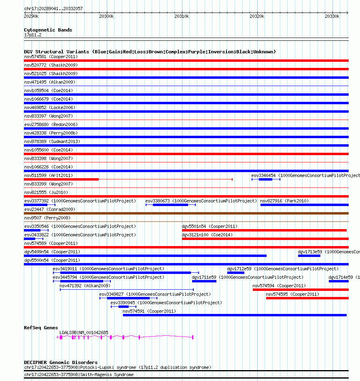Click the thick red nsv511599 bar segment

pos(61,179)
